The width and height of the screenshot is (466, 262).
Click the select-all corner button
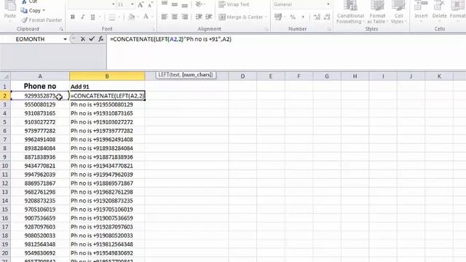5,76
